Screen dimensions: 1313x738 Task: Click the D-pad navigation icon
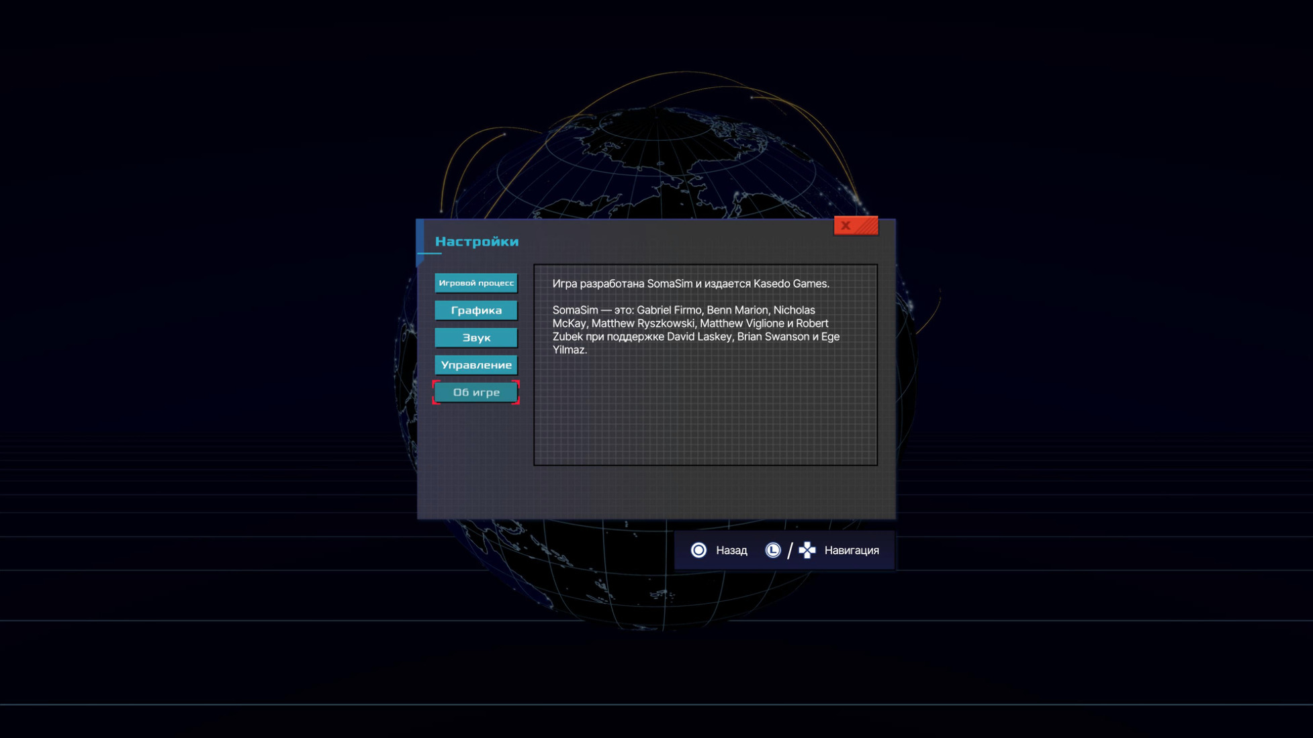(x=807, y=550)
